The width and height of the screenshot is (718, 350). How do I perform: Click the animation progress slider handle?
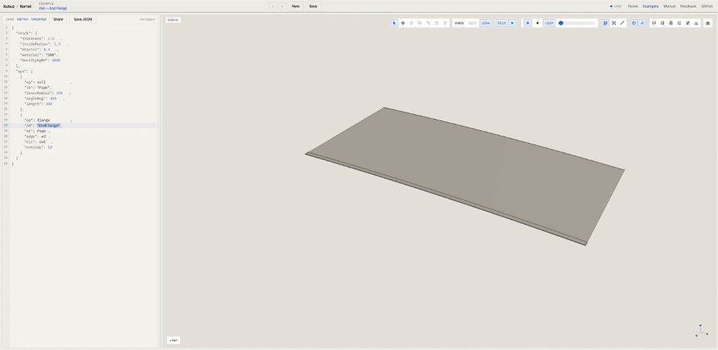(x=561, y=23)
